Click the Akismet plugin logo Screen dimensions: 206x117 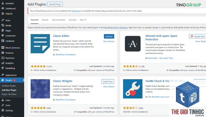pos(133,44)
